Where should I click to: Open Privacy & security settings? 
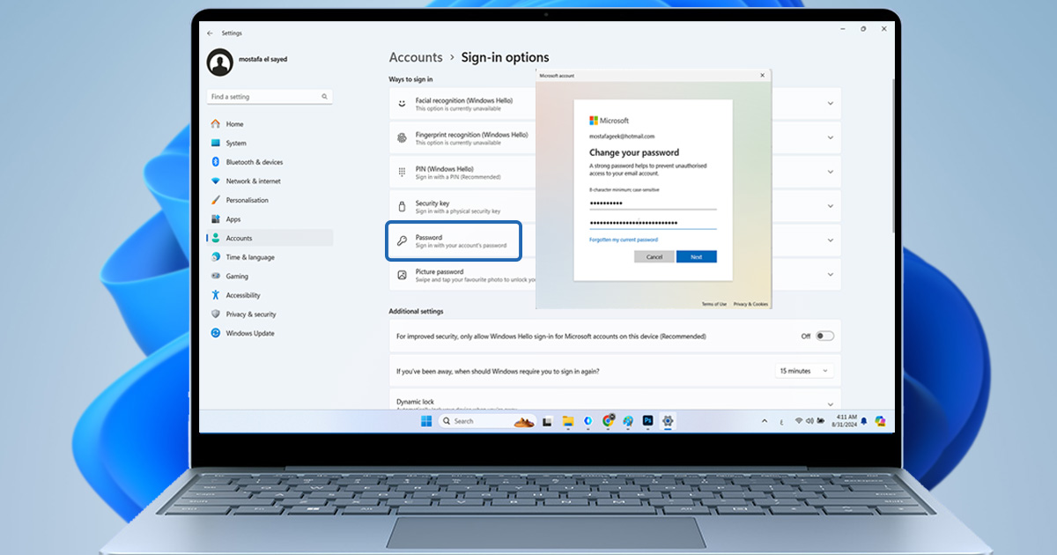coord(270,314)
